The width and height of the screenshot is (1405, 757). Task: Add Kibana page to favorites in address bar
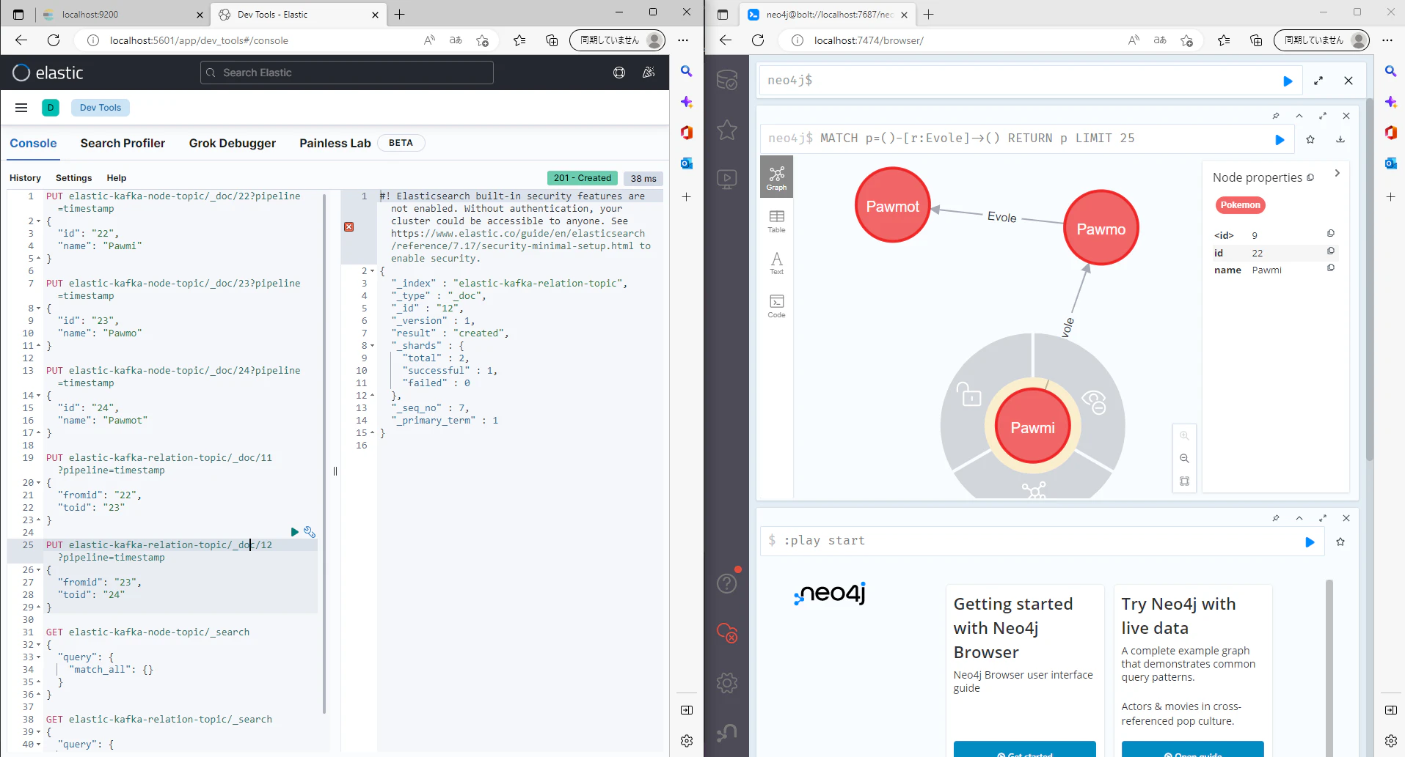(482, 40)
